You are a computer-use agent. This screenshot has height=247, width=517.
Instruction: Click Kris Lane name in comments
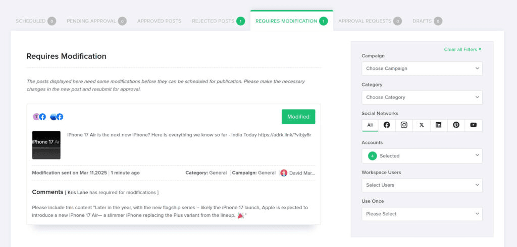click(78, 193)
